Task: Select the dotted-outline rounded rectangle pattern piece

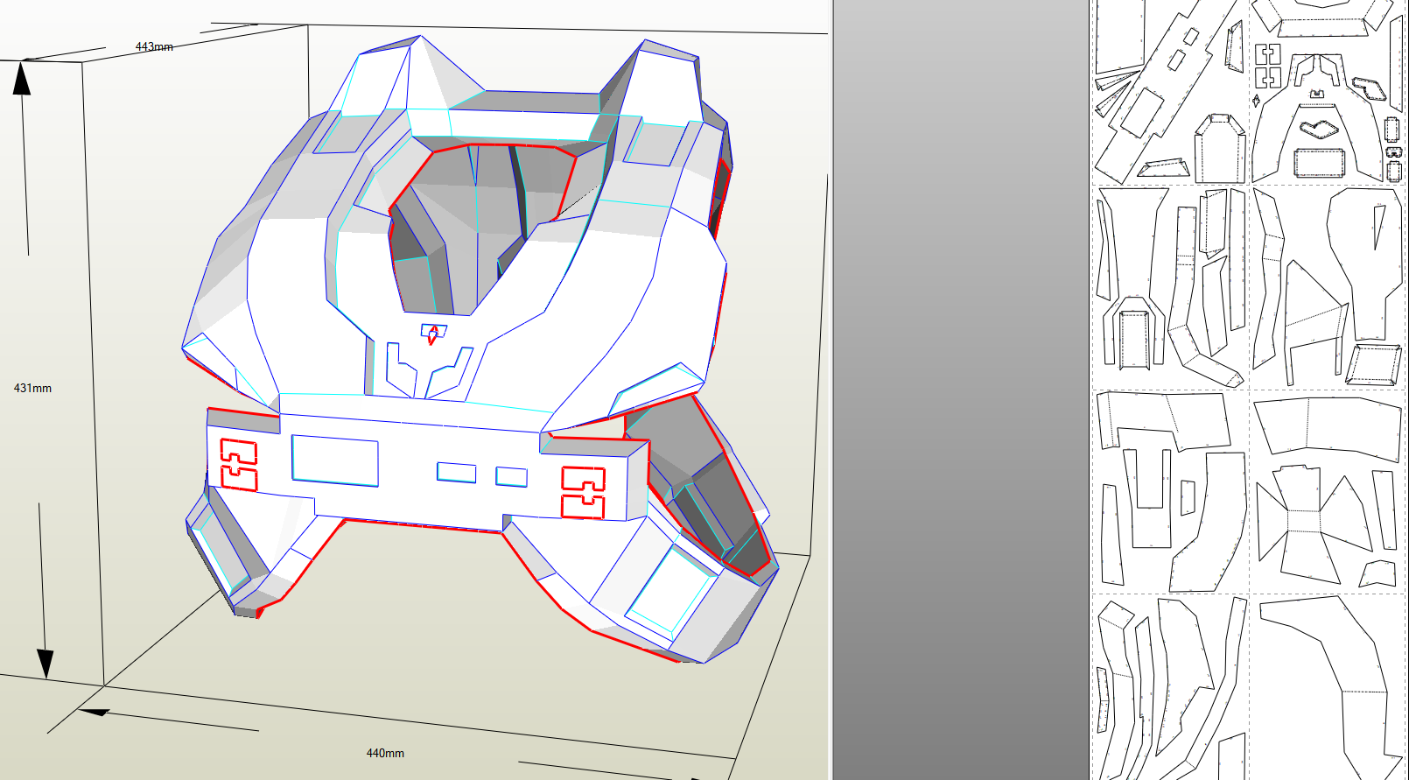Action: 1319,162
